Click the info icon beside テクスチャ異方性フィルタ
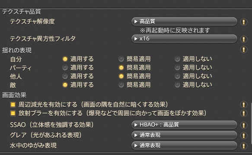Screen dimensions: 252x155 point(244,39)
